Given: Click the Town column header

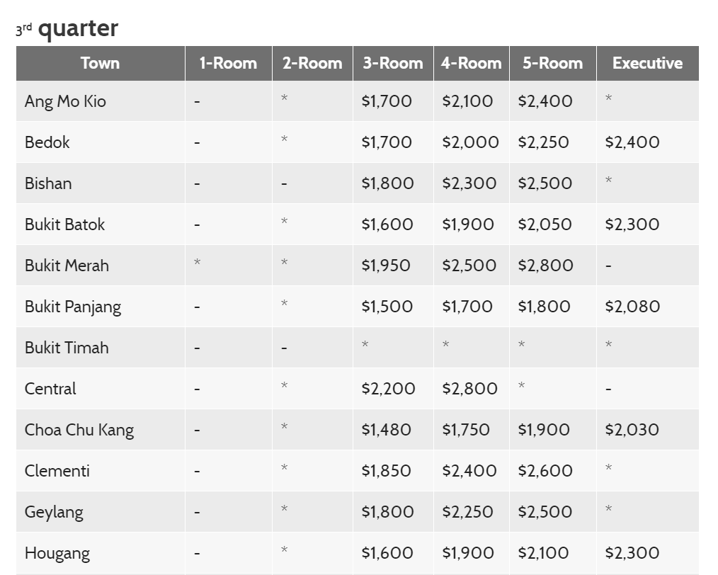Looking at the screenshot, I should coord(100,63).
